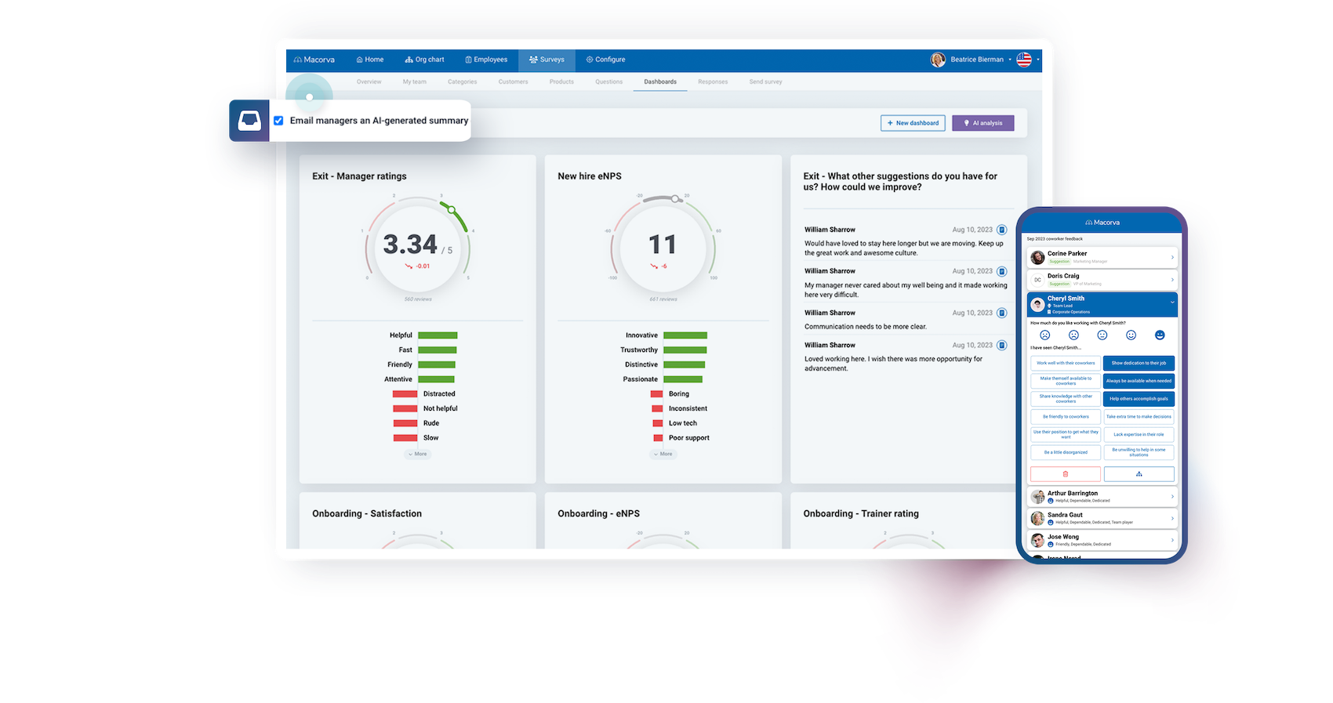Viewport: 1333px width, 703px height.
Task: Select the very unhappy face rating for Cheryl Smith
Action: [1044, 335]
